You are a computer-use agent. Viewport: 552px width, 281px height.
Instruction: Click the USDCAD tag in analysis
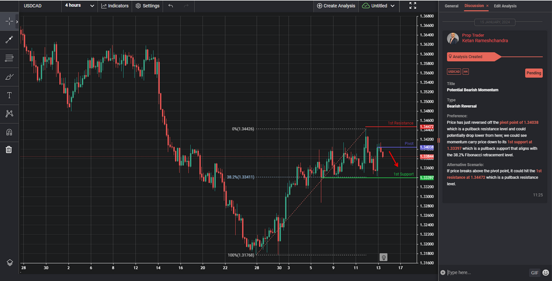click(454, 72)
